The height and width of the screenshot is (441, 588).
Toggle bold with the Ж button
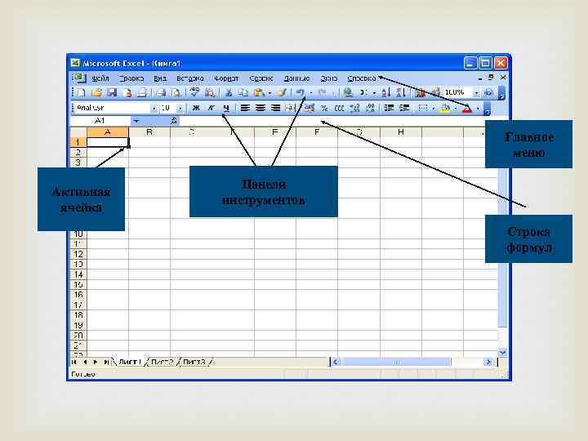(196, 109)
